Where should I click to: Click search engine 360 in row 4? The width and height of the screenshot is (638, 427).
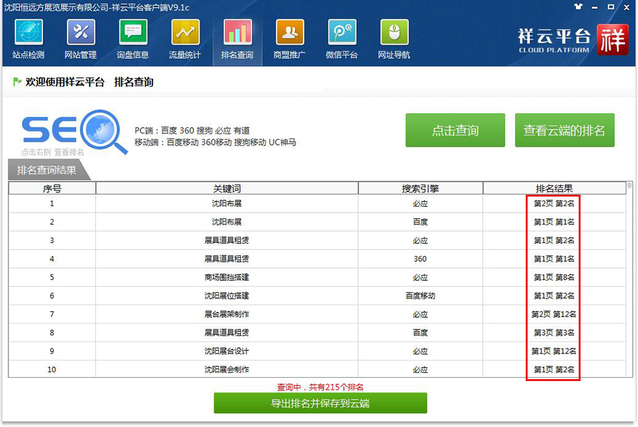420,259
